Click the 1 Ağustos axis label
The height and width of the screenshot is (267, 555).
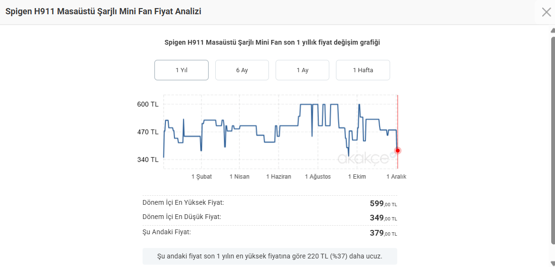point(317,177)
